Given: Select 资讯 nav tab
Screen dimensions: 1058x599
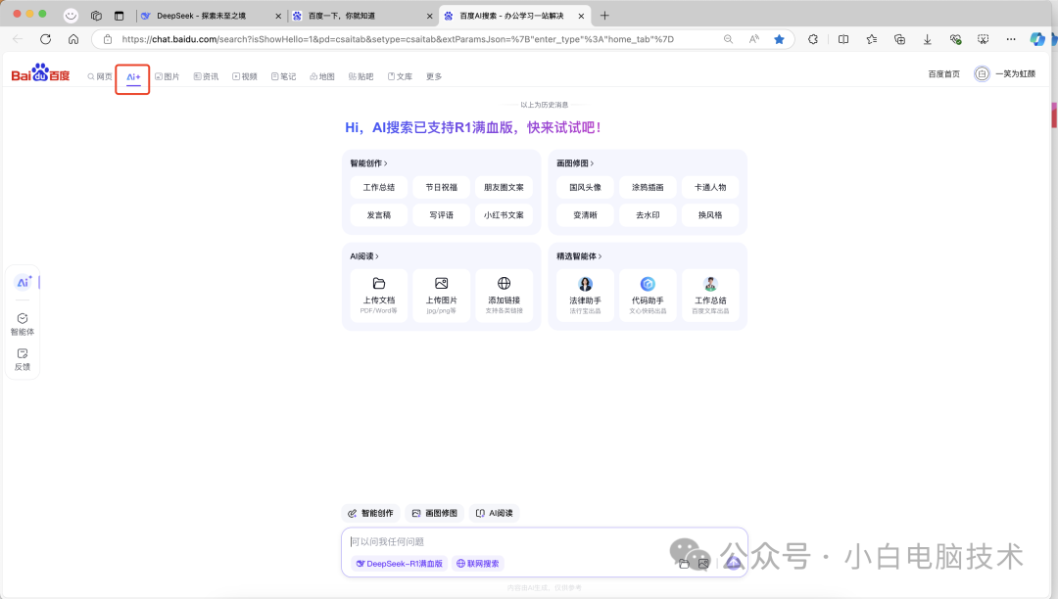Looking at the screenshot, I should [207, 76].
